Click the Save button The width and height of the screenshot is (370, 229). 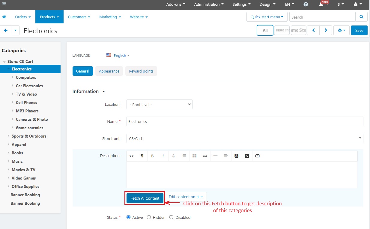click(x=359, y=30)
